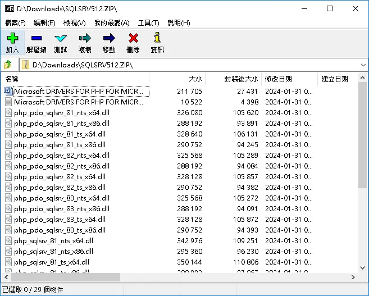Sort by 修改日期 modified date column

point(289,79)
